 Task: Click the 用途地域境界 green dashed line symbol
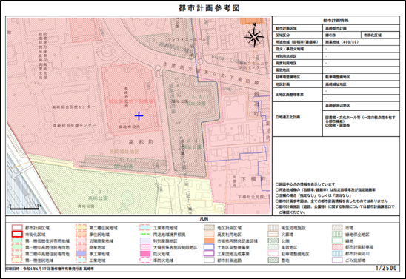point(145,235)
